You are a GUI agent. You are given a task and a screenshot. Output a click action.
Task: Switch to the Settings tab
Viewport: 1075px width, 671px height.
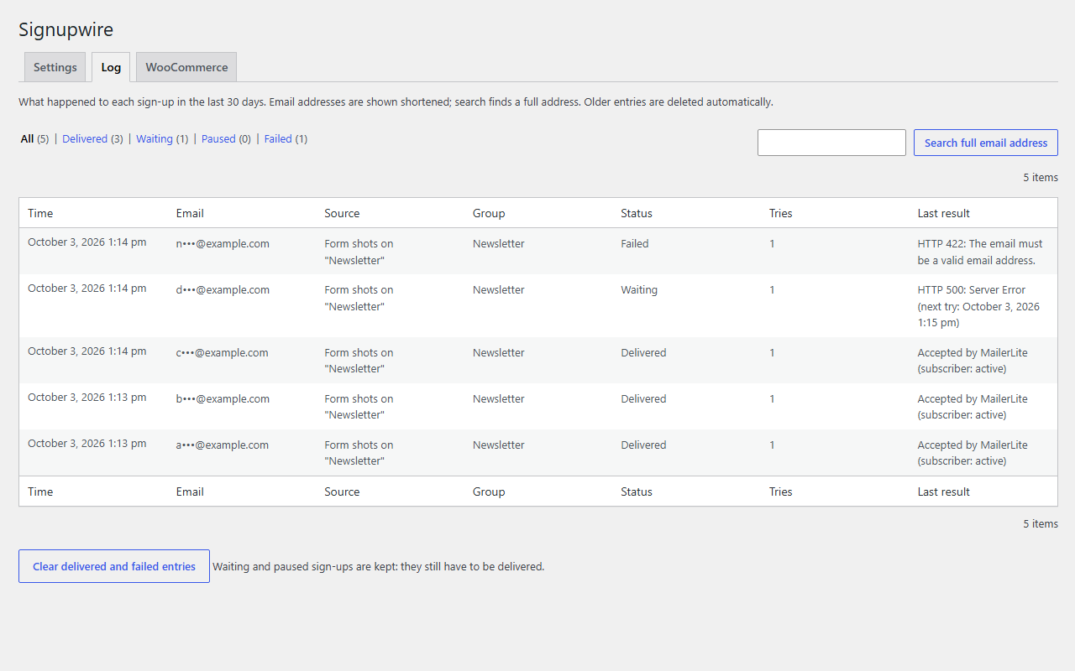pos(55,67)
